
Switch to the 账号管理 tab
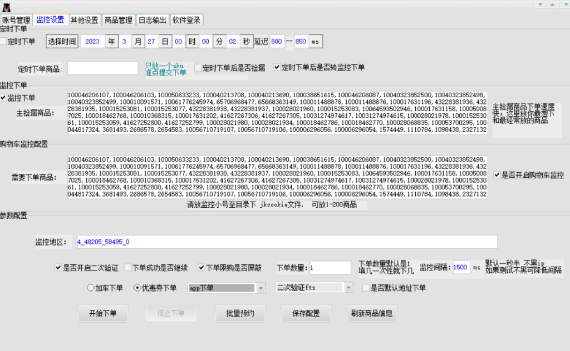coord(16,20)
